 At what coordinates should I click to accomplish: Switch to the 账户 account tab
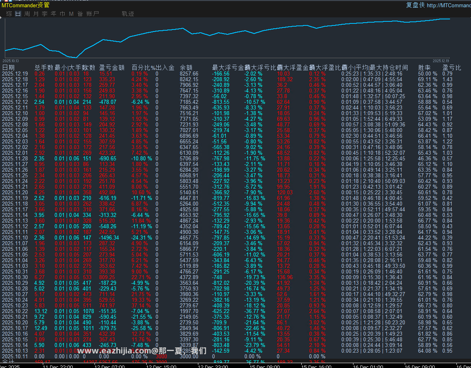tap(93, 14)
